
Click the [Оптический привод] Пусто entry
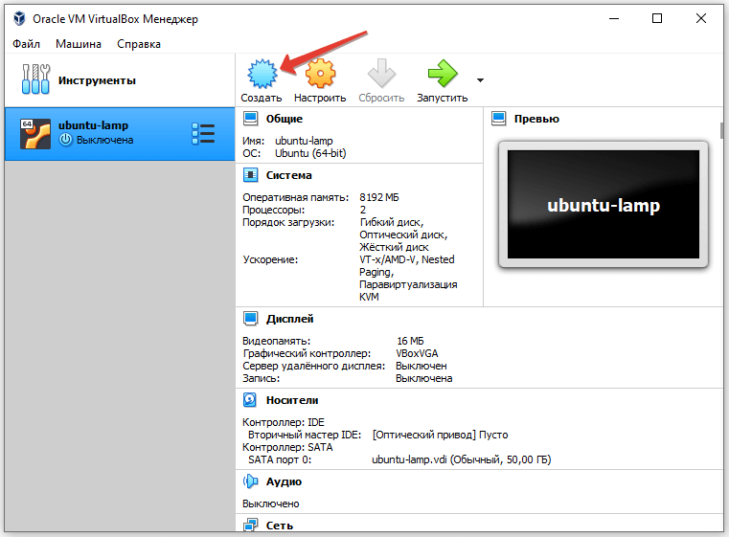[440, 435]
